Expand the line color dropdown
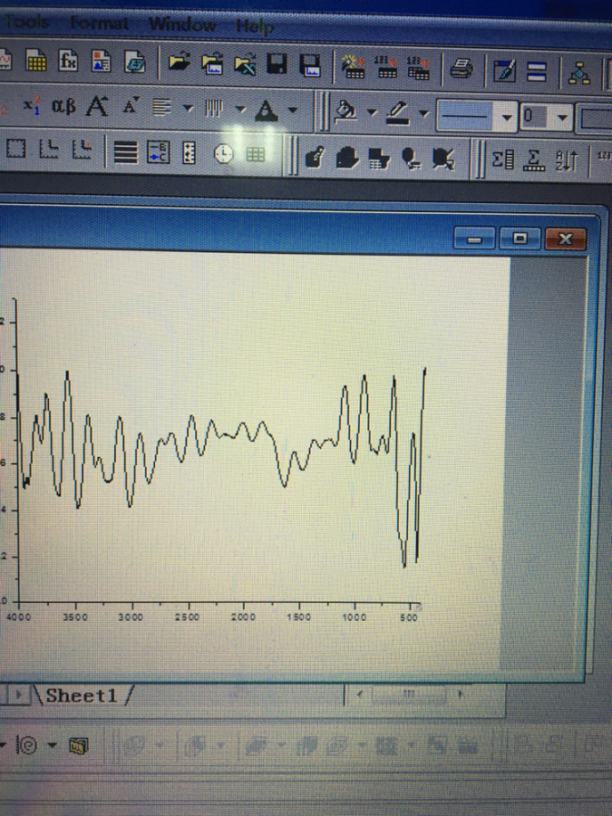612x816 pixels. 424,113
